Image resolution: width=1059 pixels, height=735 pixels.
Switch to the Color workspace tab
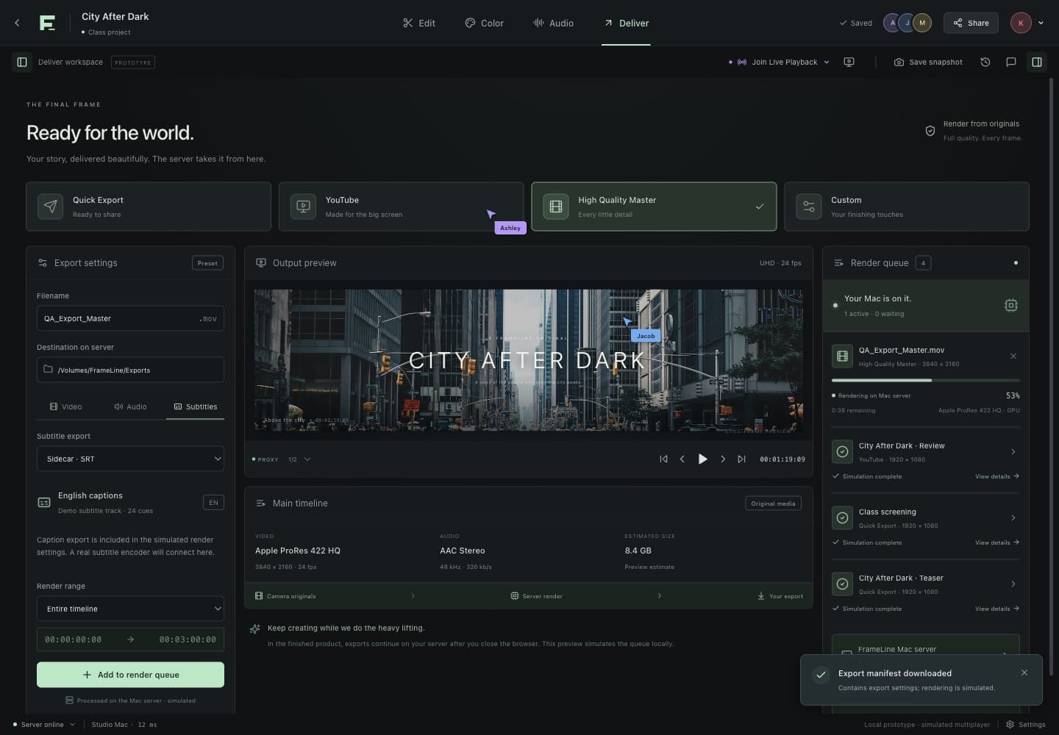click(x=485, y=24)
